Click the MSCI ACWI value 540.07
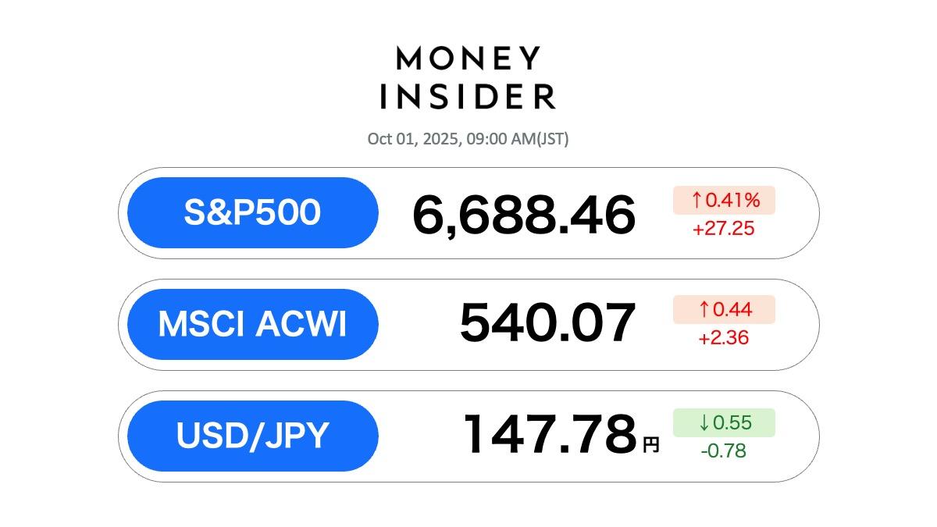The height and width of the screenshot is (527, 937). tap(547, 323)
